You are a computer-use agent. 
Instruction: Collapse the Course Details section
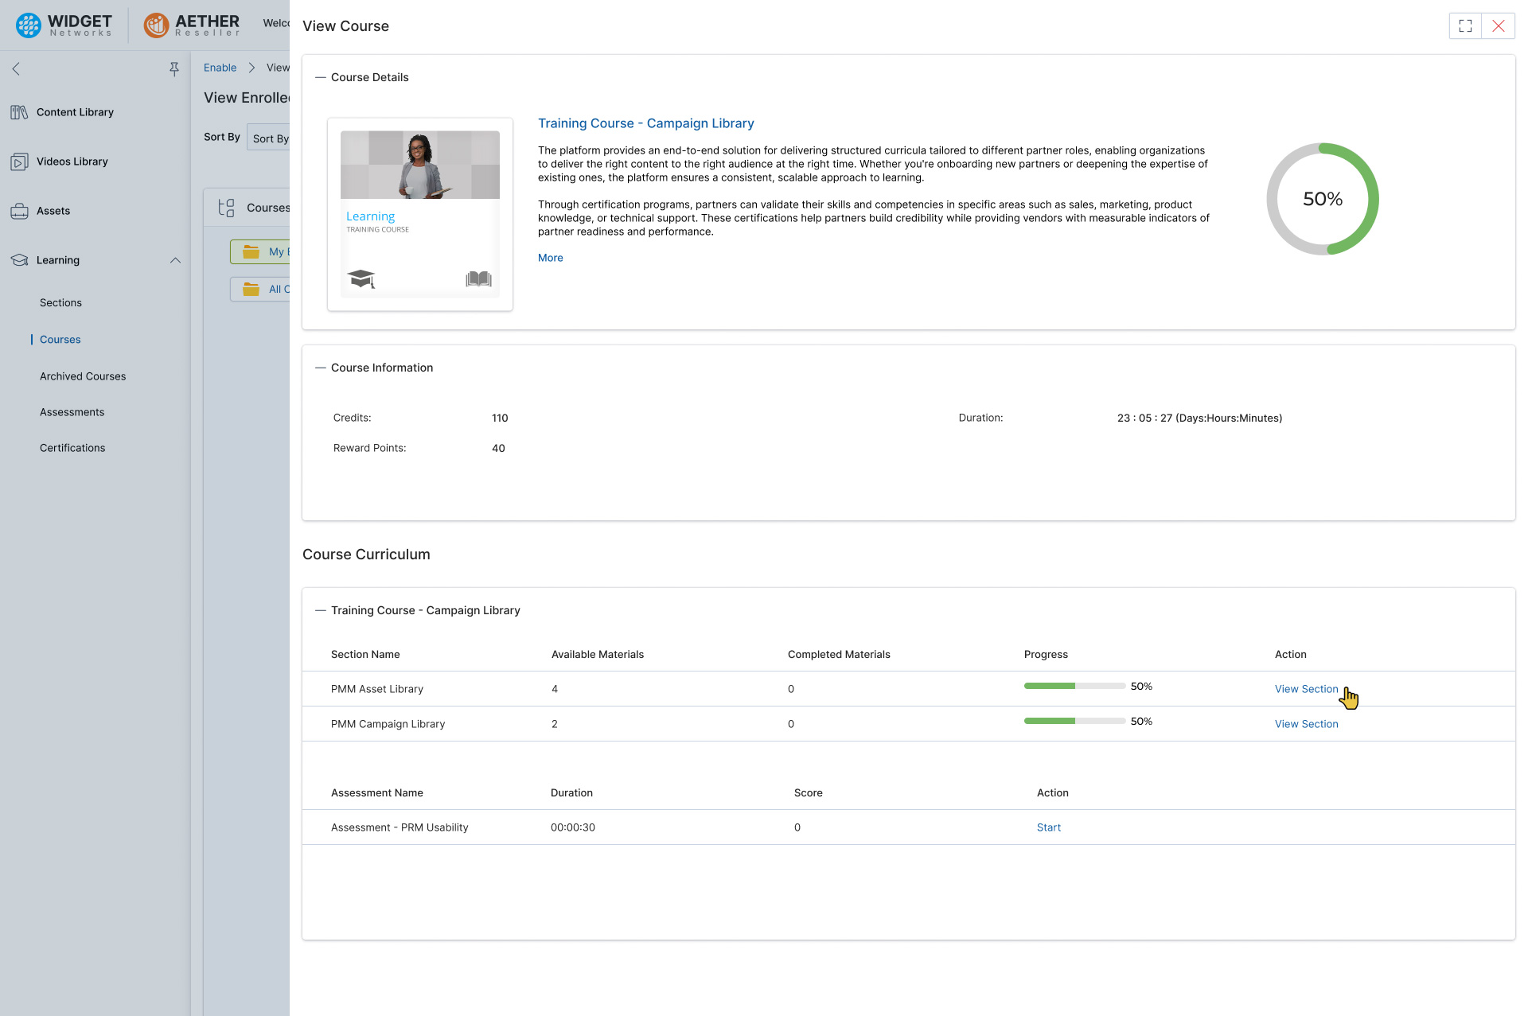tap(318, 77)
